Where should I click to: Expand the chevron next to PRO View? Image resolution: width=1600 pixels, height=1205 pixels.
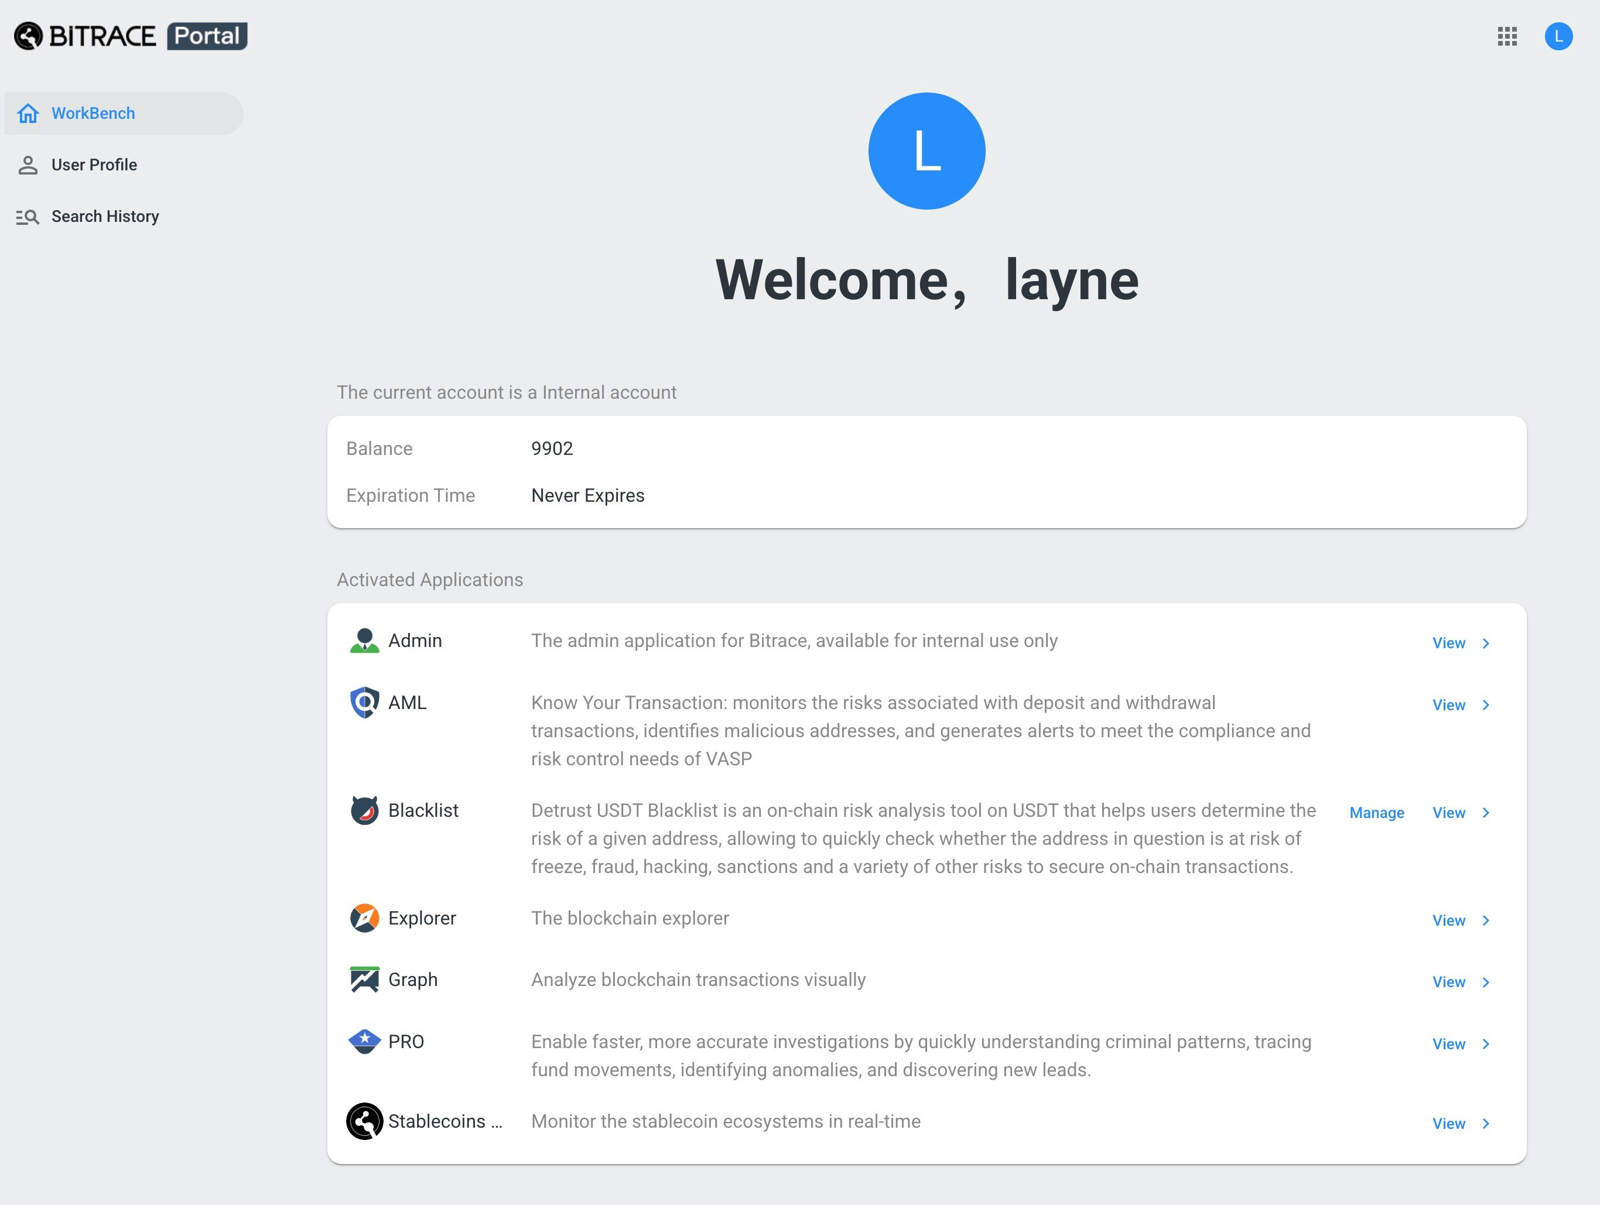point(1486,1045)
